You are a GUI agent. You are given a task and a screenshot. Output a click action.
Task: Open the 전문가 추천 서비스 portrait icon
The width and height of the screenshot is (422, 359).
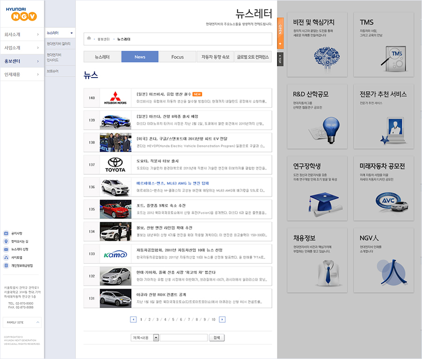point(393,131)
